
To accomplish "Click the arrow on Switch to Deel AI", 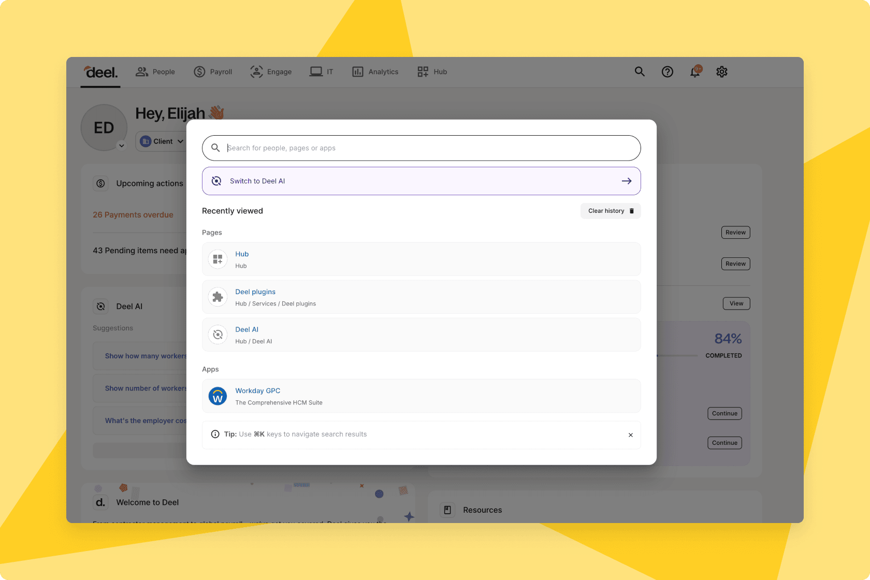I will point(627,181).
